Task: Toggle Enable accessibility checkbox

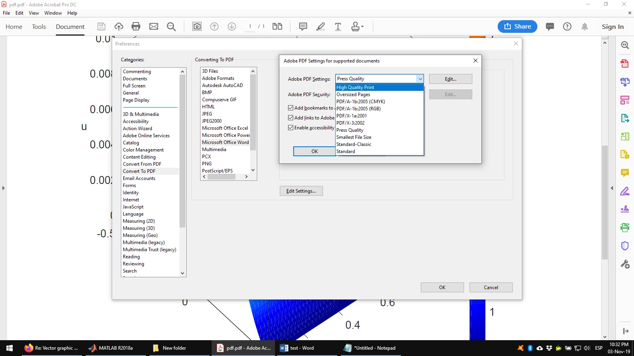Action: [291, 127]
